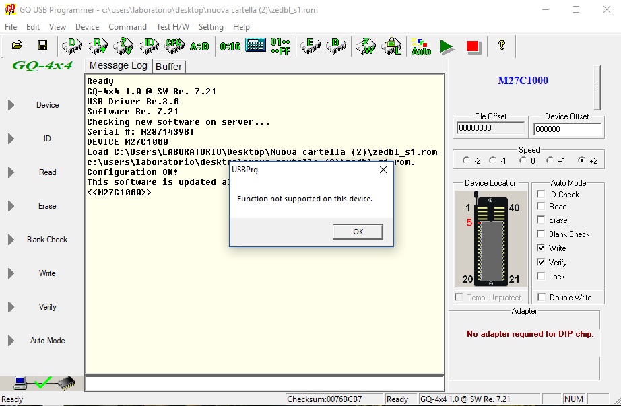
Task: Click the 8/16 bit toolbar icon
Action: (x=230, y=46)
